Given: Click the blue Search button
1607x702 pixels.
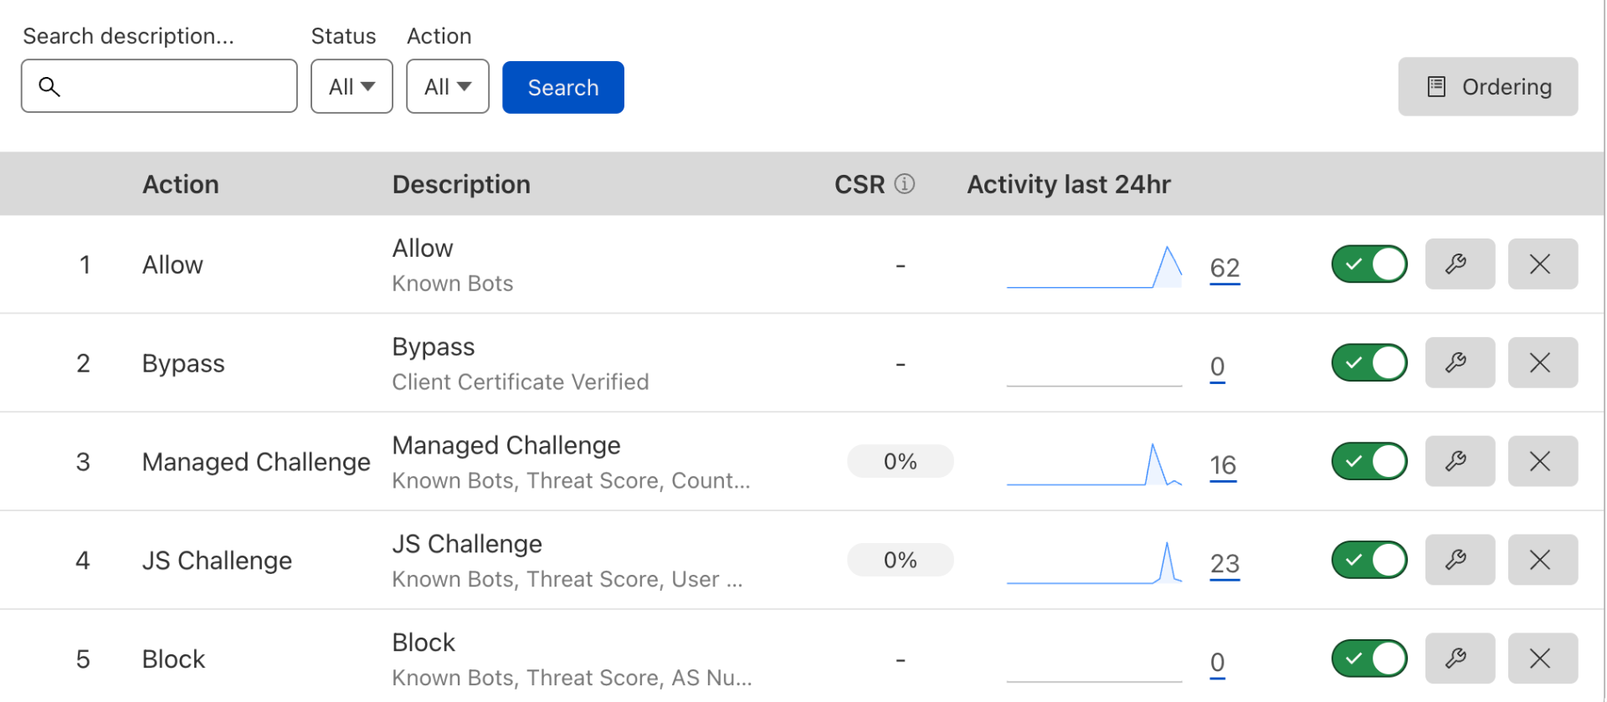Looking at the screenshot, I should [x=562, y=87].
